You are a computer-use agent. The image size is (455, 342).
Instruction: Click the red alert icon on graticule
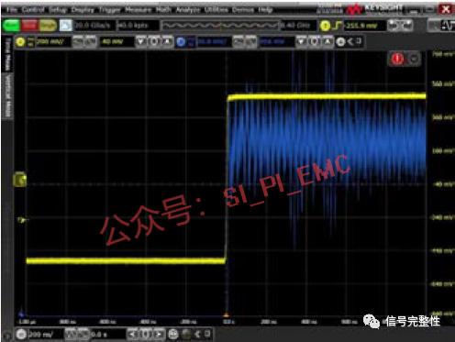click(397, 59)
